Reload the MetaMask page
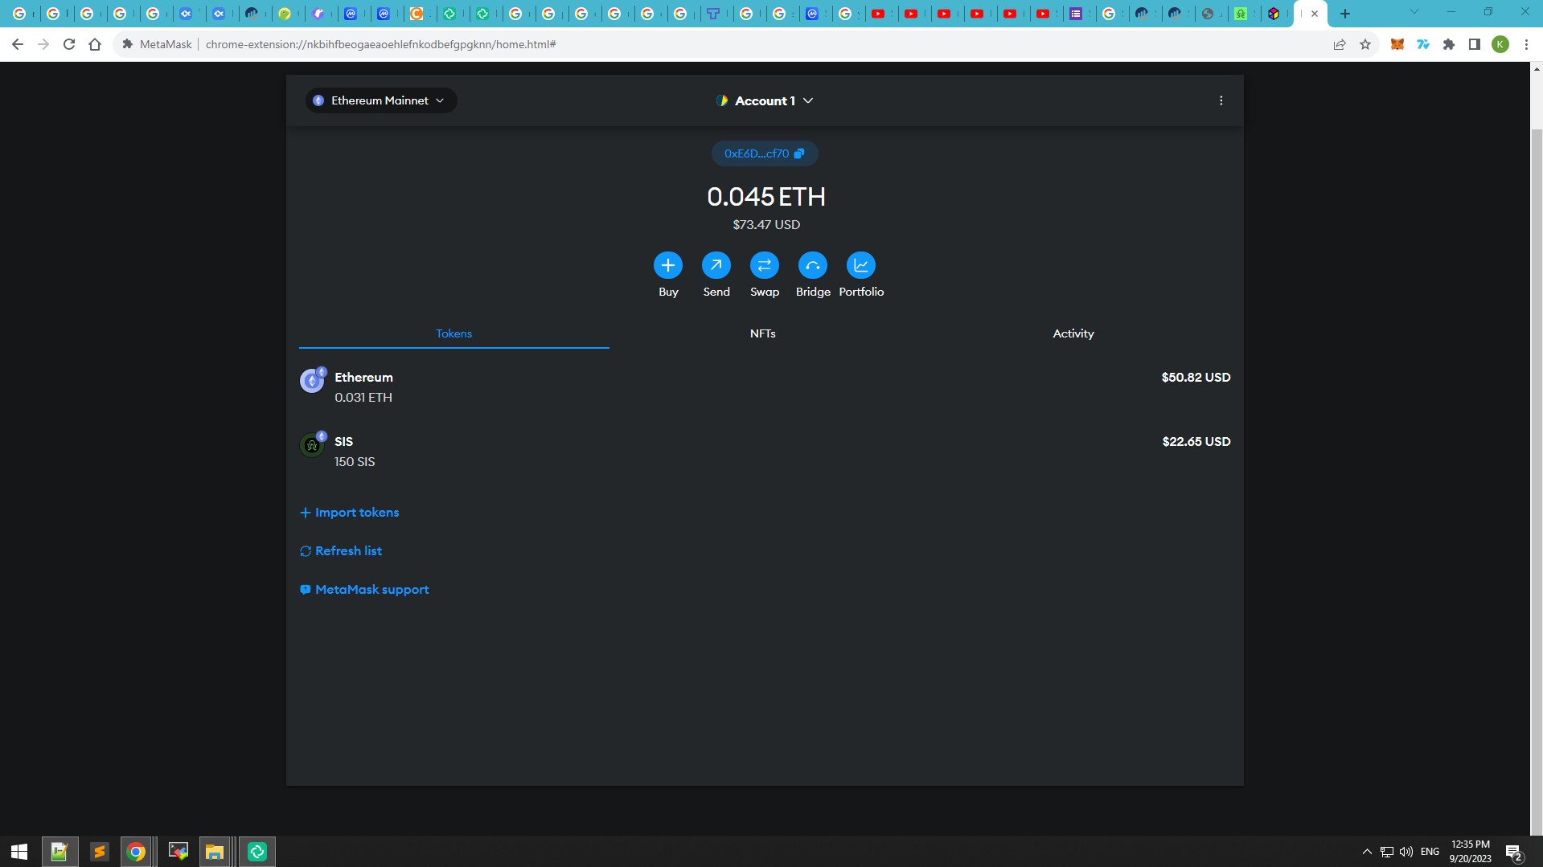The height and width of the screenshot is (867, 1543). (x=69, y=44)
